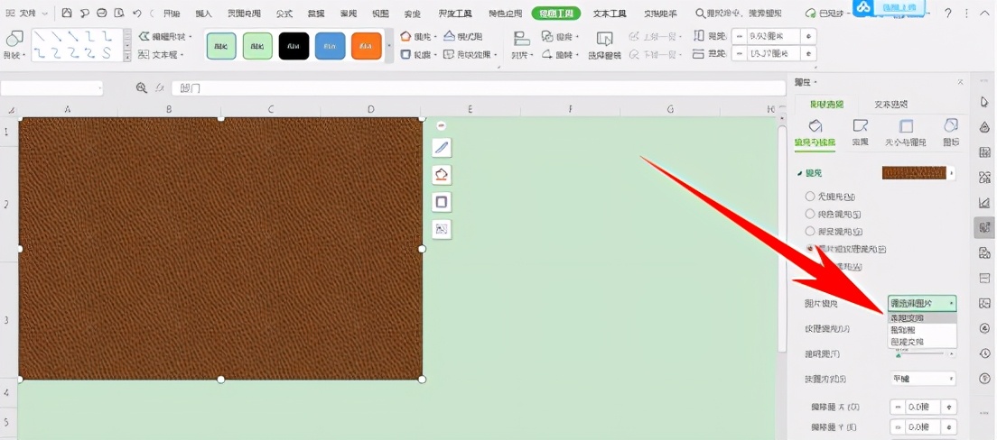Select the No Fill radio option
This screenshot has width=997, height=440.
tap(810, 196)
